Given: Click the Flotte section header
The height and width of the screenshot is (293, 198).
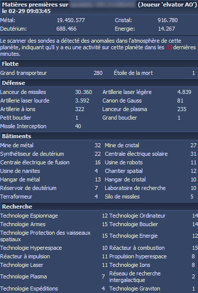Looking at the screenshot, I should click(99, 64).
